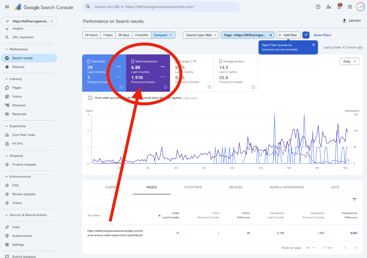367x258 pixels.
Task: Click the Add filter button
Action: [288, 35]
